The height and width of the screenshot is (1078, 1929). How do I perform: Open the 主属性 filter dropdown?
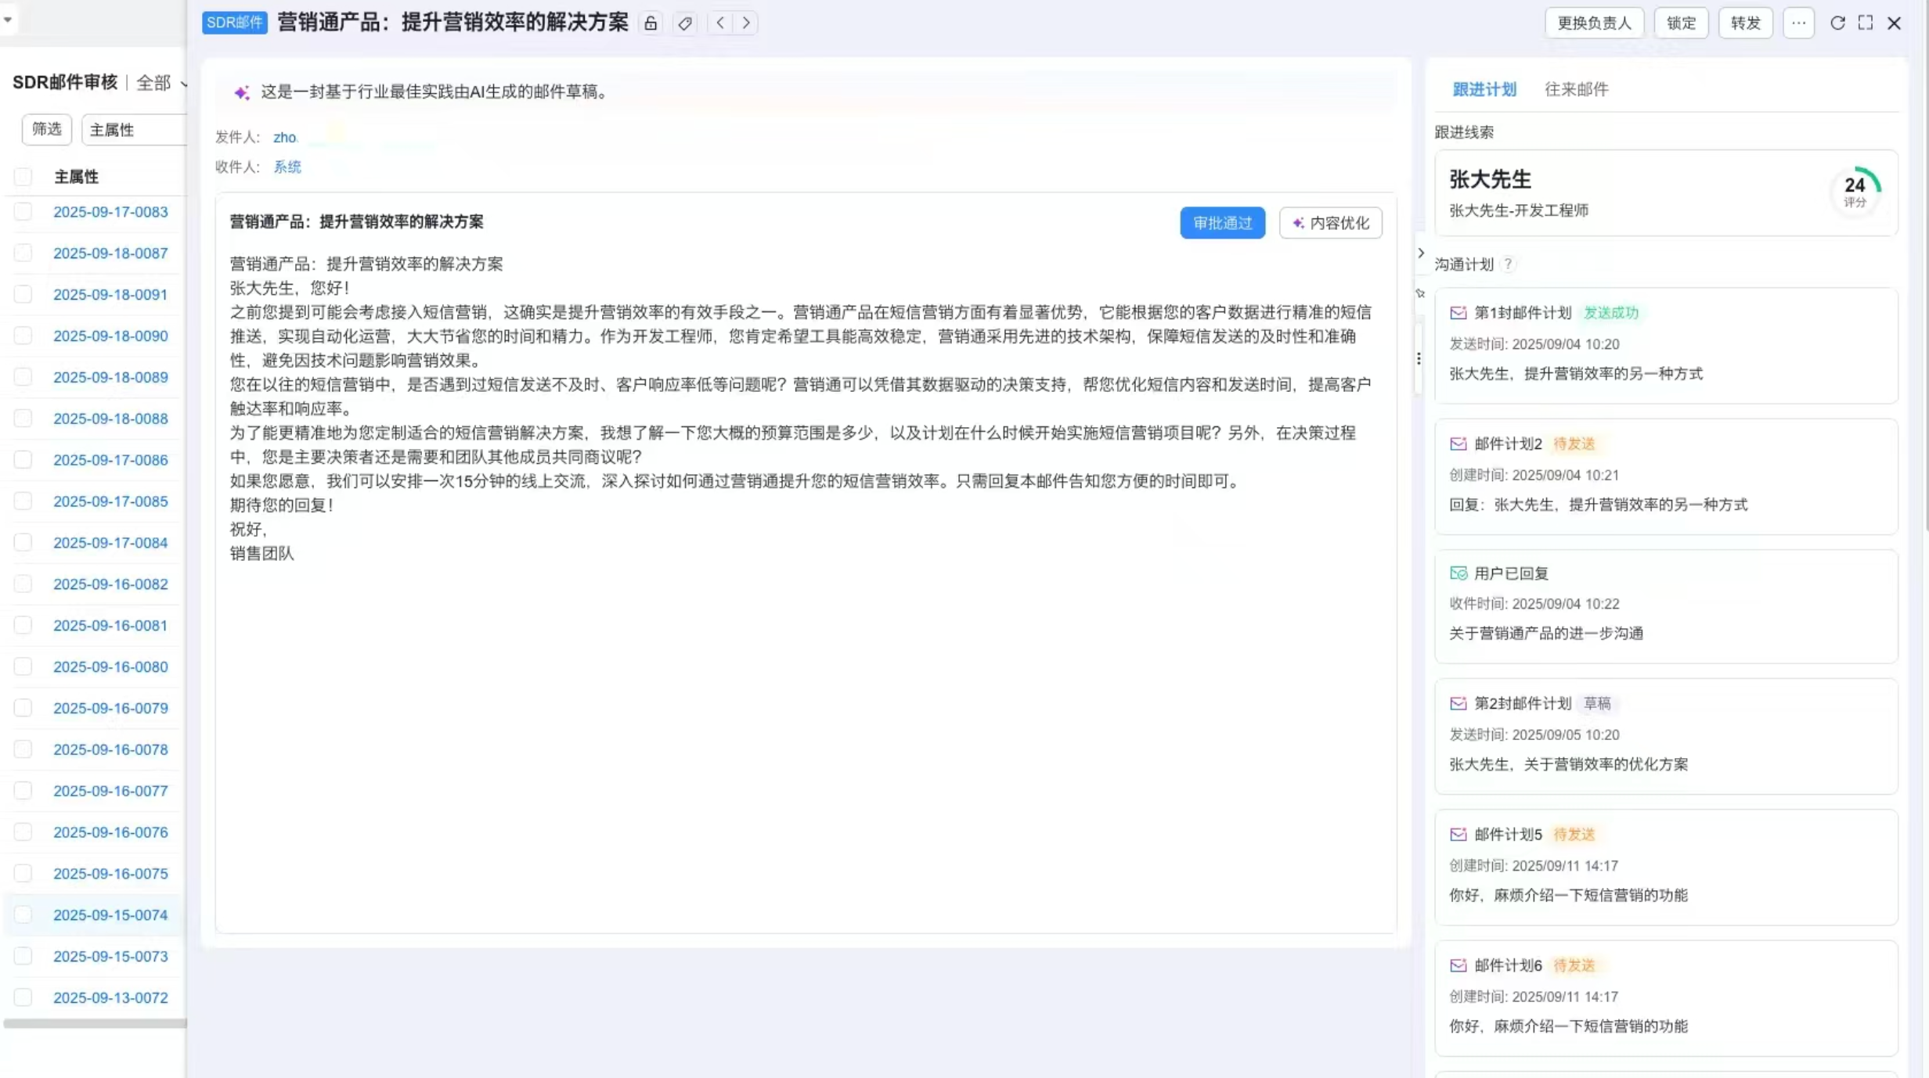point(133,130)
